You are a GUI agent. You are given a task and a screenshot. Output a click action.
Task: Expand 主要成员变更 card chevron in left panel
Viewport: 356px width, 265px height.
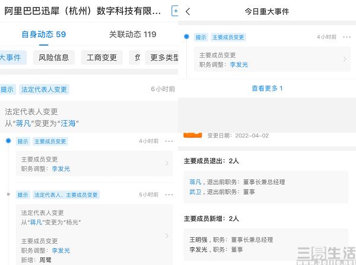pyautogui.click(x=167, y=163)
